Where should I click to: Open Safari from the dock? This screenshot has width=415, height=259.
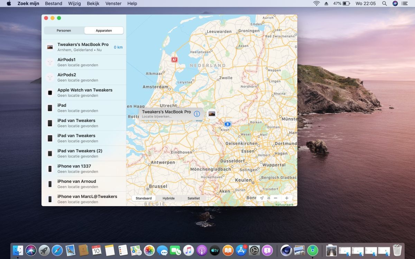(x=57, y=250)
